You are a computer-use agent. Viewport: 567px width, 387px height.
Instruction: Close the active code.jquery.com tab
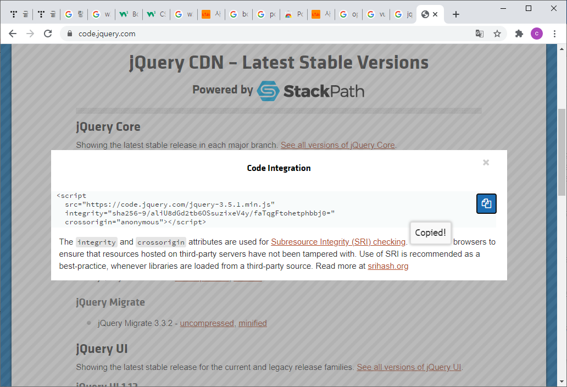[435, 14]
